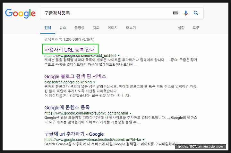Start voice search with microphone icon

[186, 13]
